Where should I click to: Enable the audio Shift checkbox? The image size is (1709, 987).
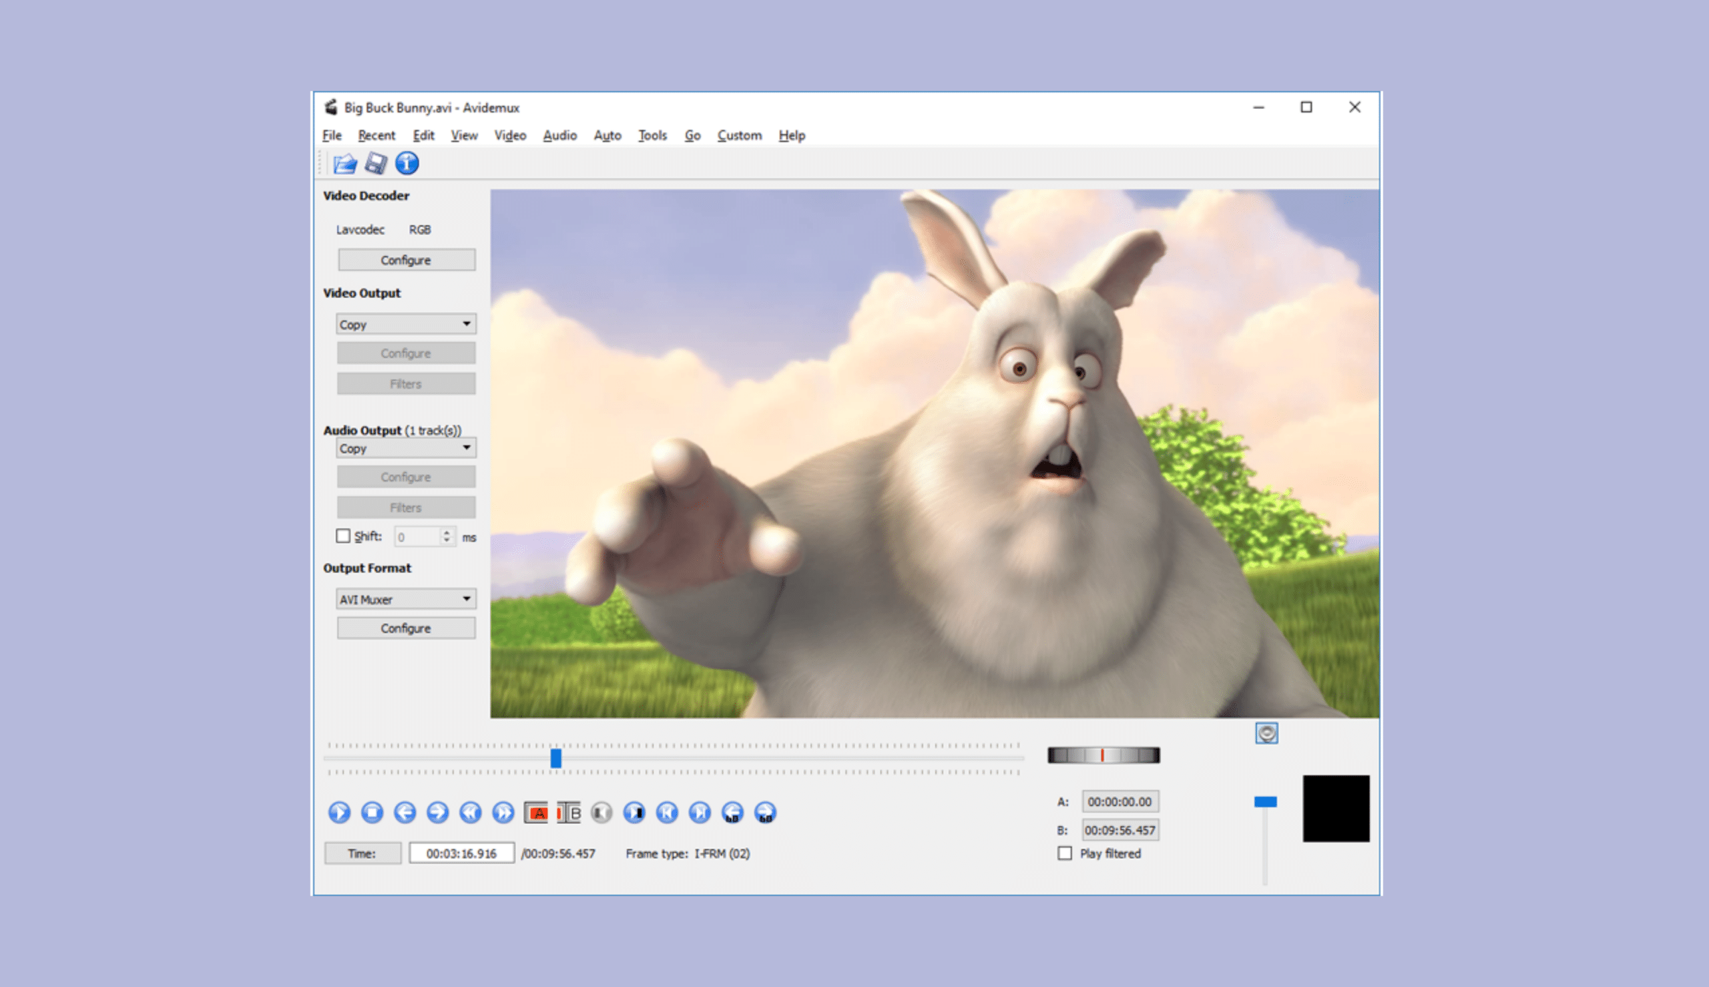(343, 536)
